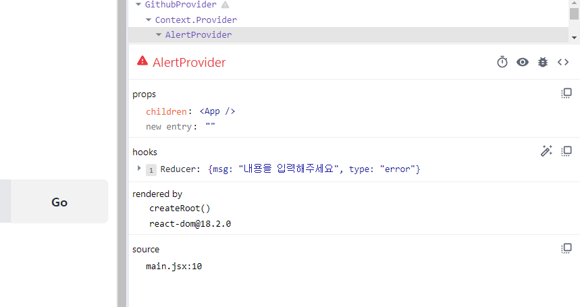Click the hook index badge 1
The height and width of the screenshot is (307, 580).
pyautogui.click(x=151, y=170)
